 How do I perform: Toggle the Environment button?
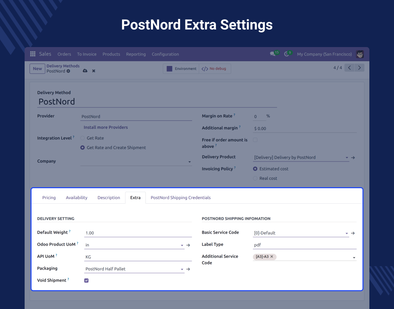(x=181, y=69)
